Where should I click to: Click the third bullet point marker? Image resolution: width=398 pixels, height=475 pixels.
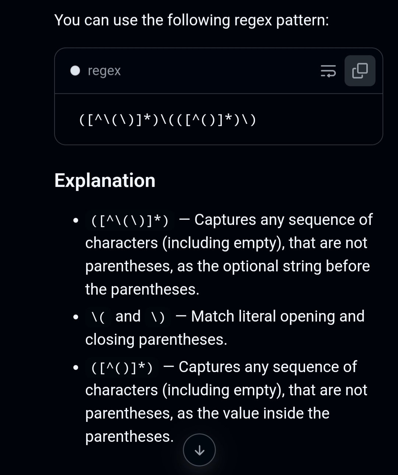[76, 368]
